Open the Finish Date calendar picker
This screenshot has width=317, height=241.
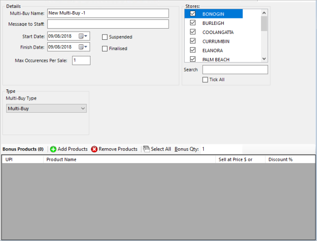[81, 47]
